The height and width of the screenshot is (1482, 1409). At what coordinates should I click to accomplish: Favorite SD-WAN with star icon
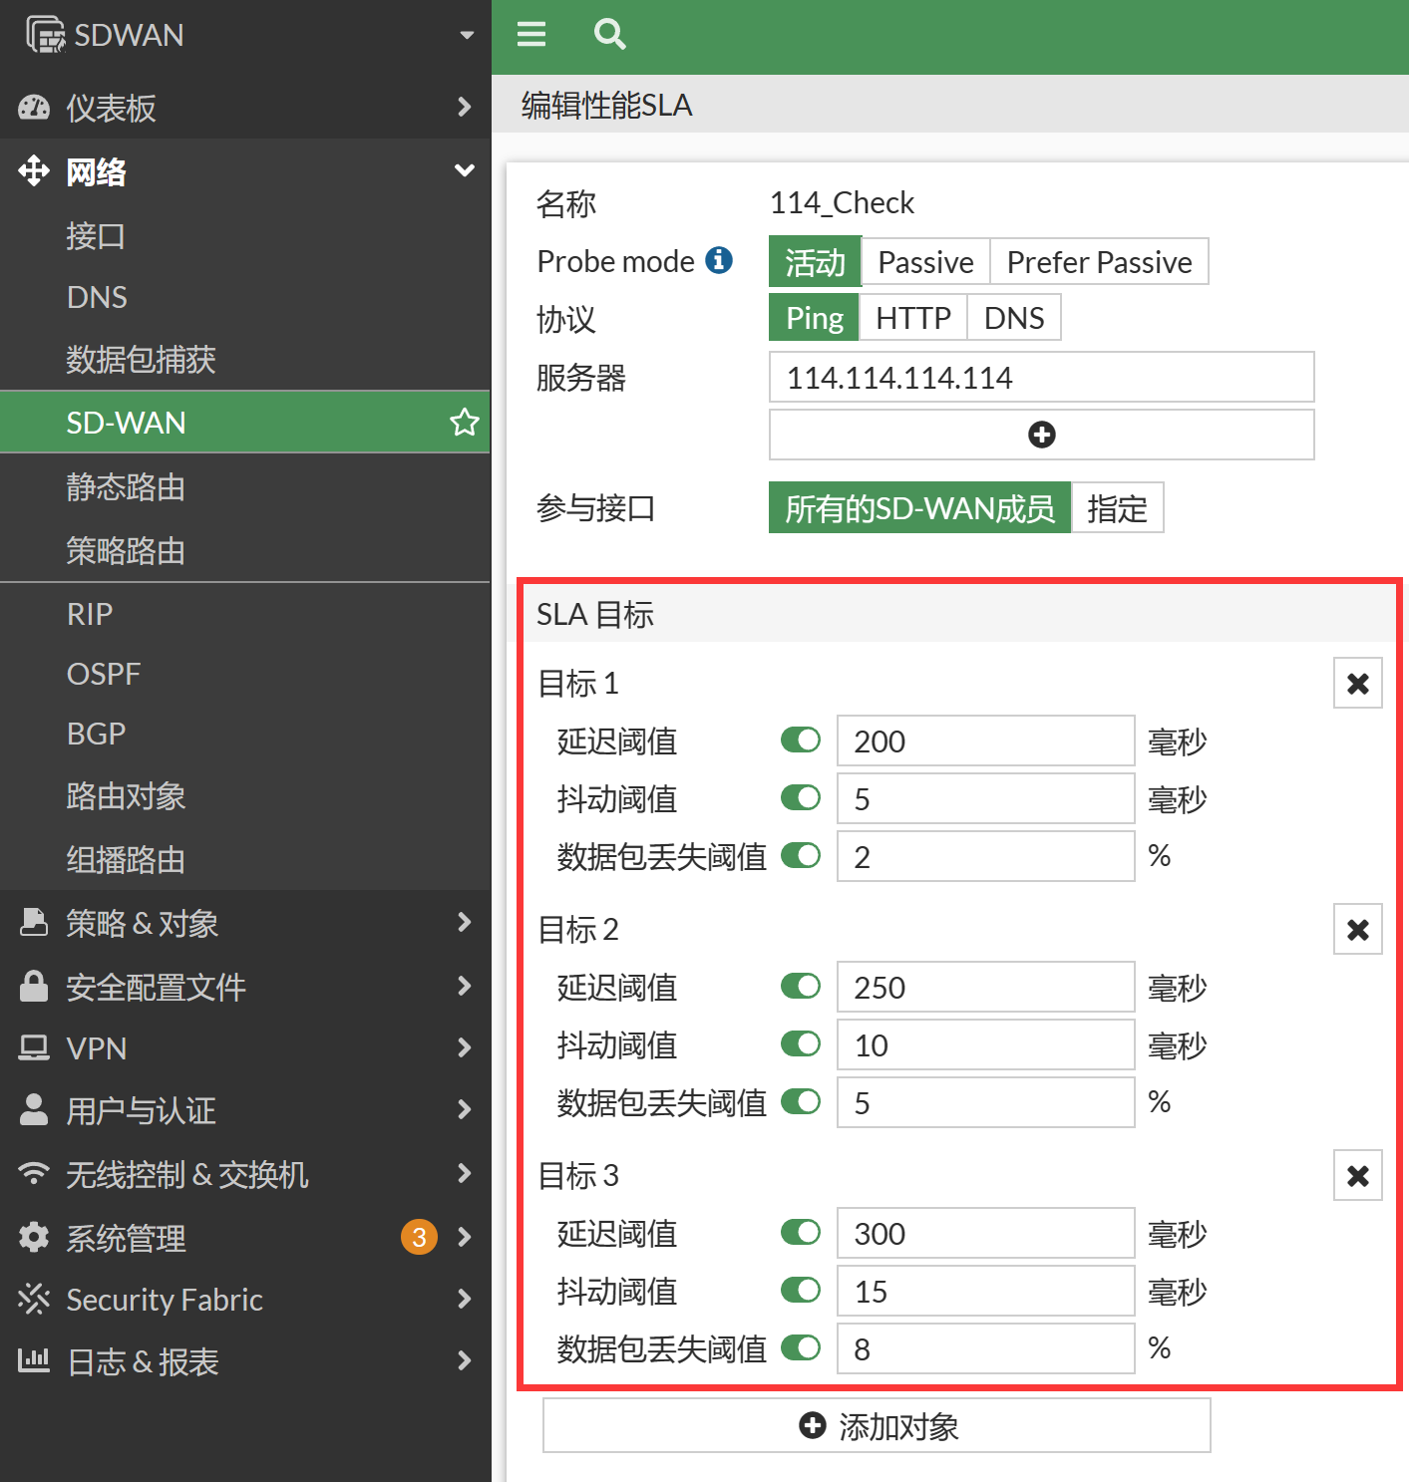[x=464, y=423]
